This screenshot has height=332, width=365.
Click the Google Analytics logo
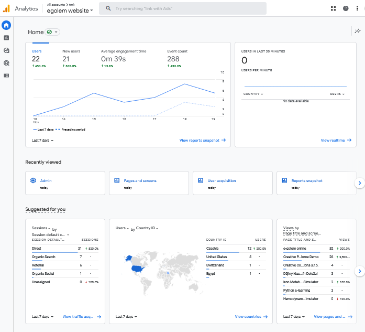point(6,8)
